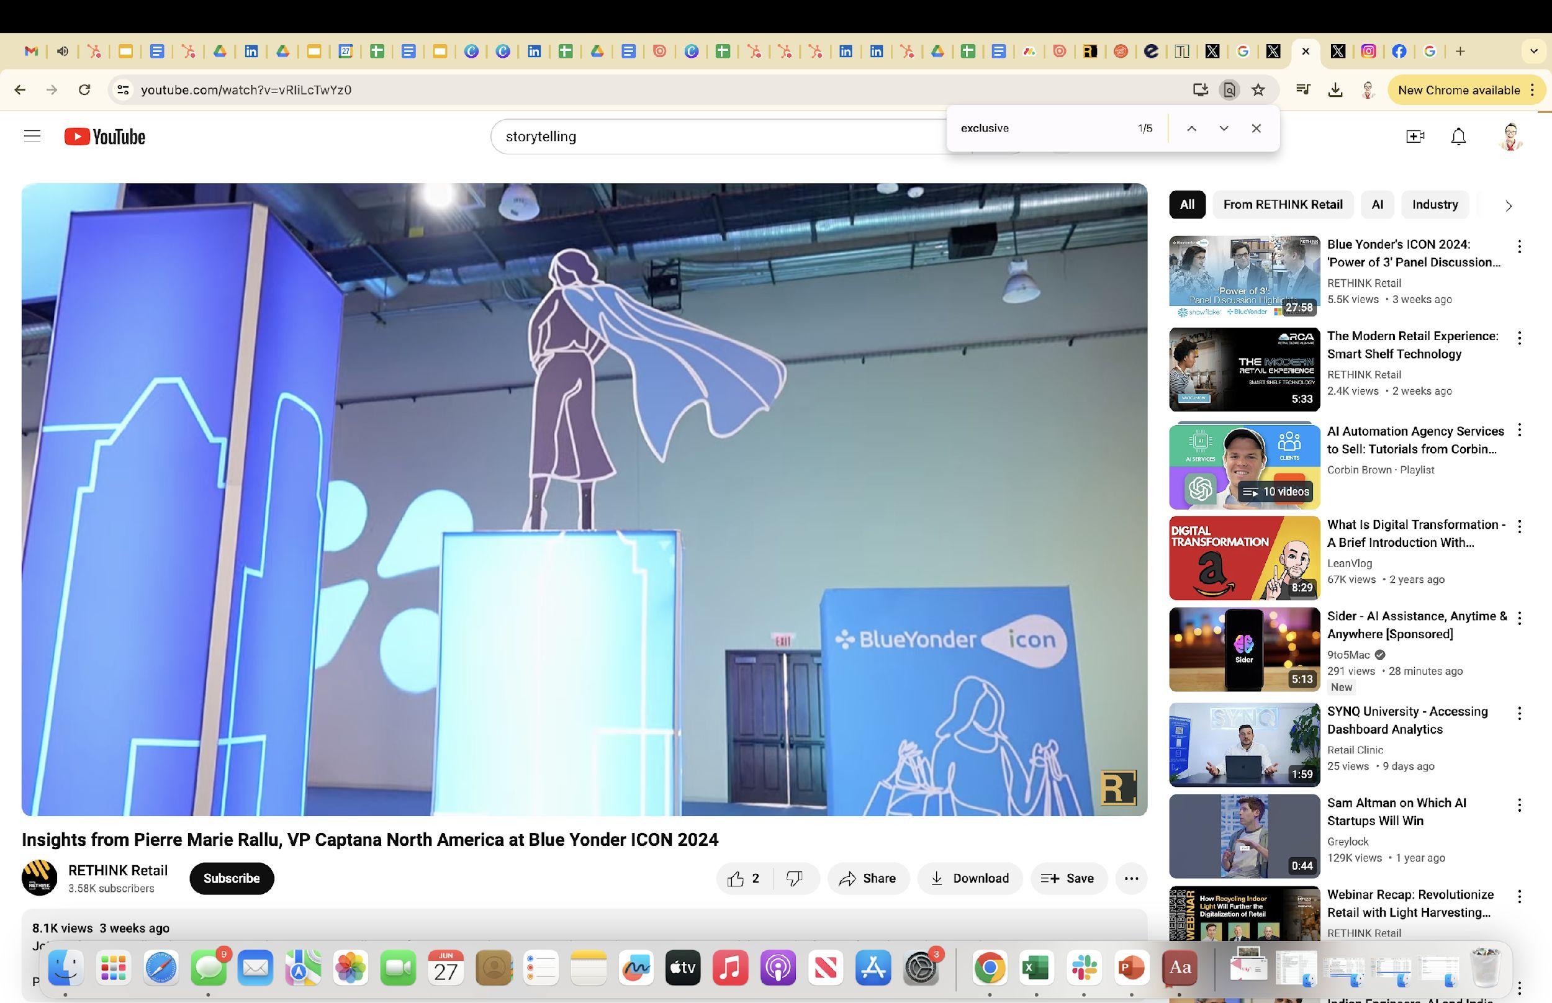This screenshot has height=1003, width=1552.
Task: Open options for Sam Altman video
Action: [1518, 806]
